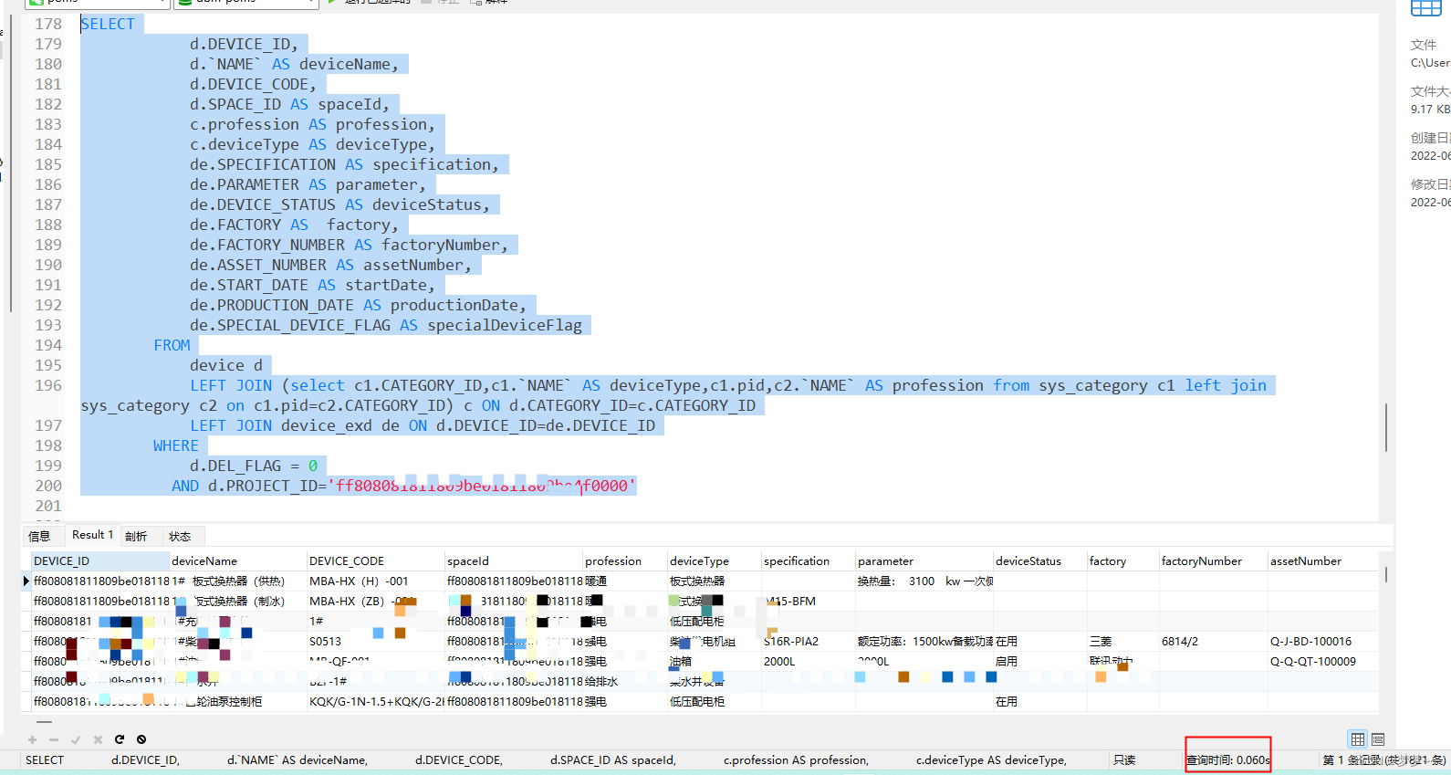Click the 文件 label in right panel
This screenshot has width=1451, height=775.
pyautogui.click(x=1424, y=44)
